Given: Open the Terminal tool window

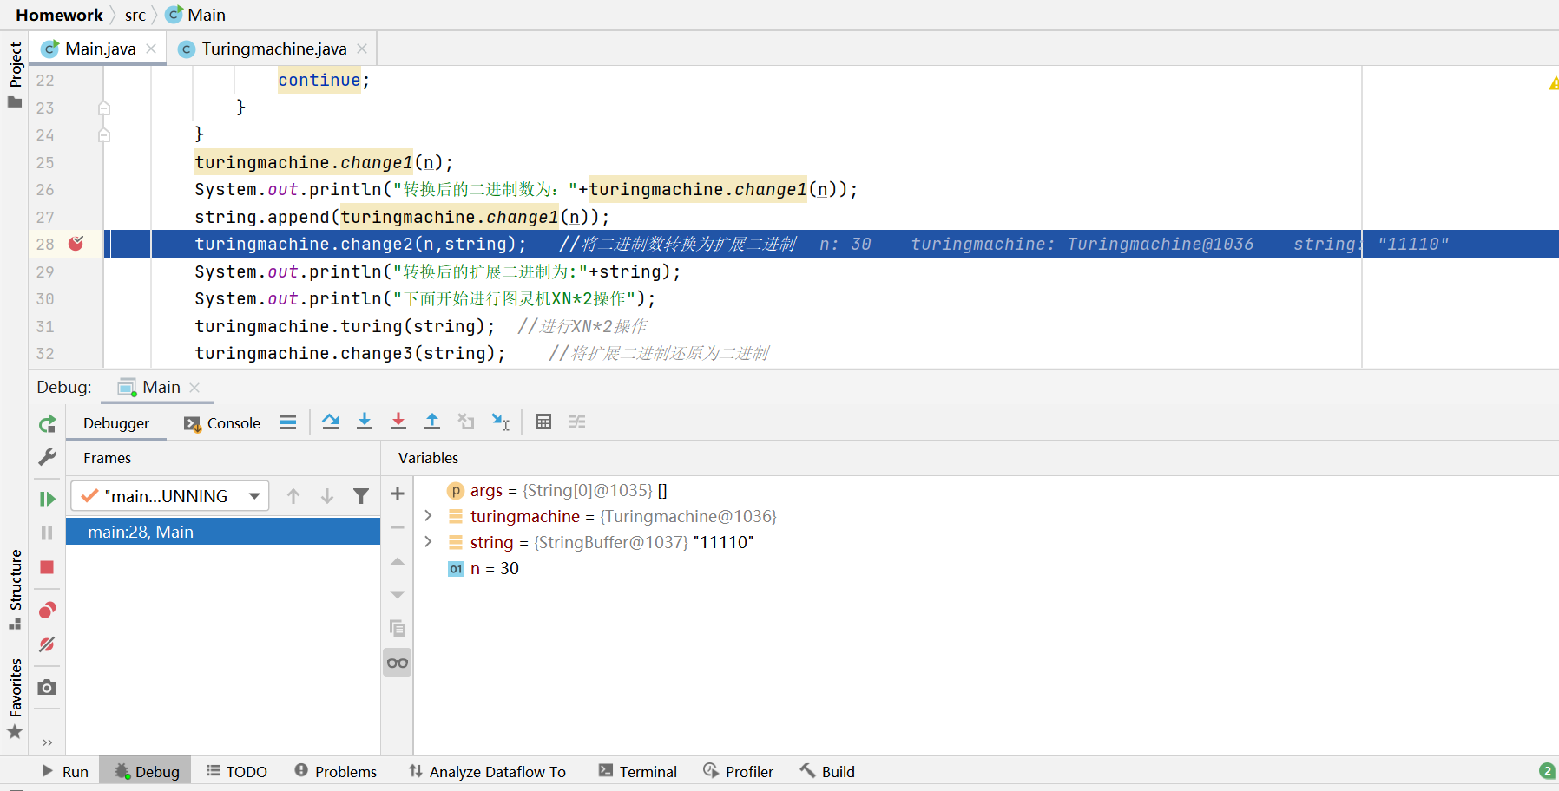Looking at the screenshot, I should coord(638,771).
